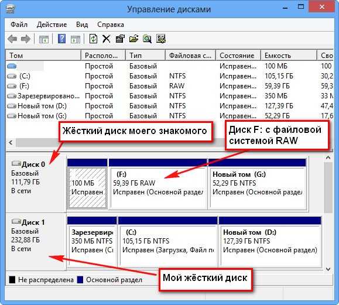Click the Диск 0 disk icon
Screen dimensions: 339x305
[x=16, y=163]
